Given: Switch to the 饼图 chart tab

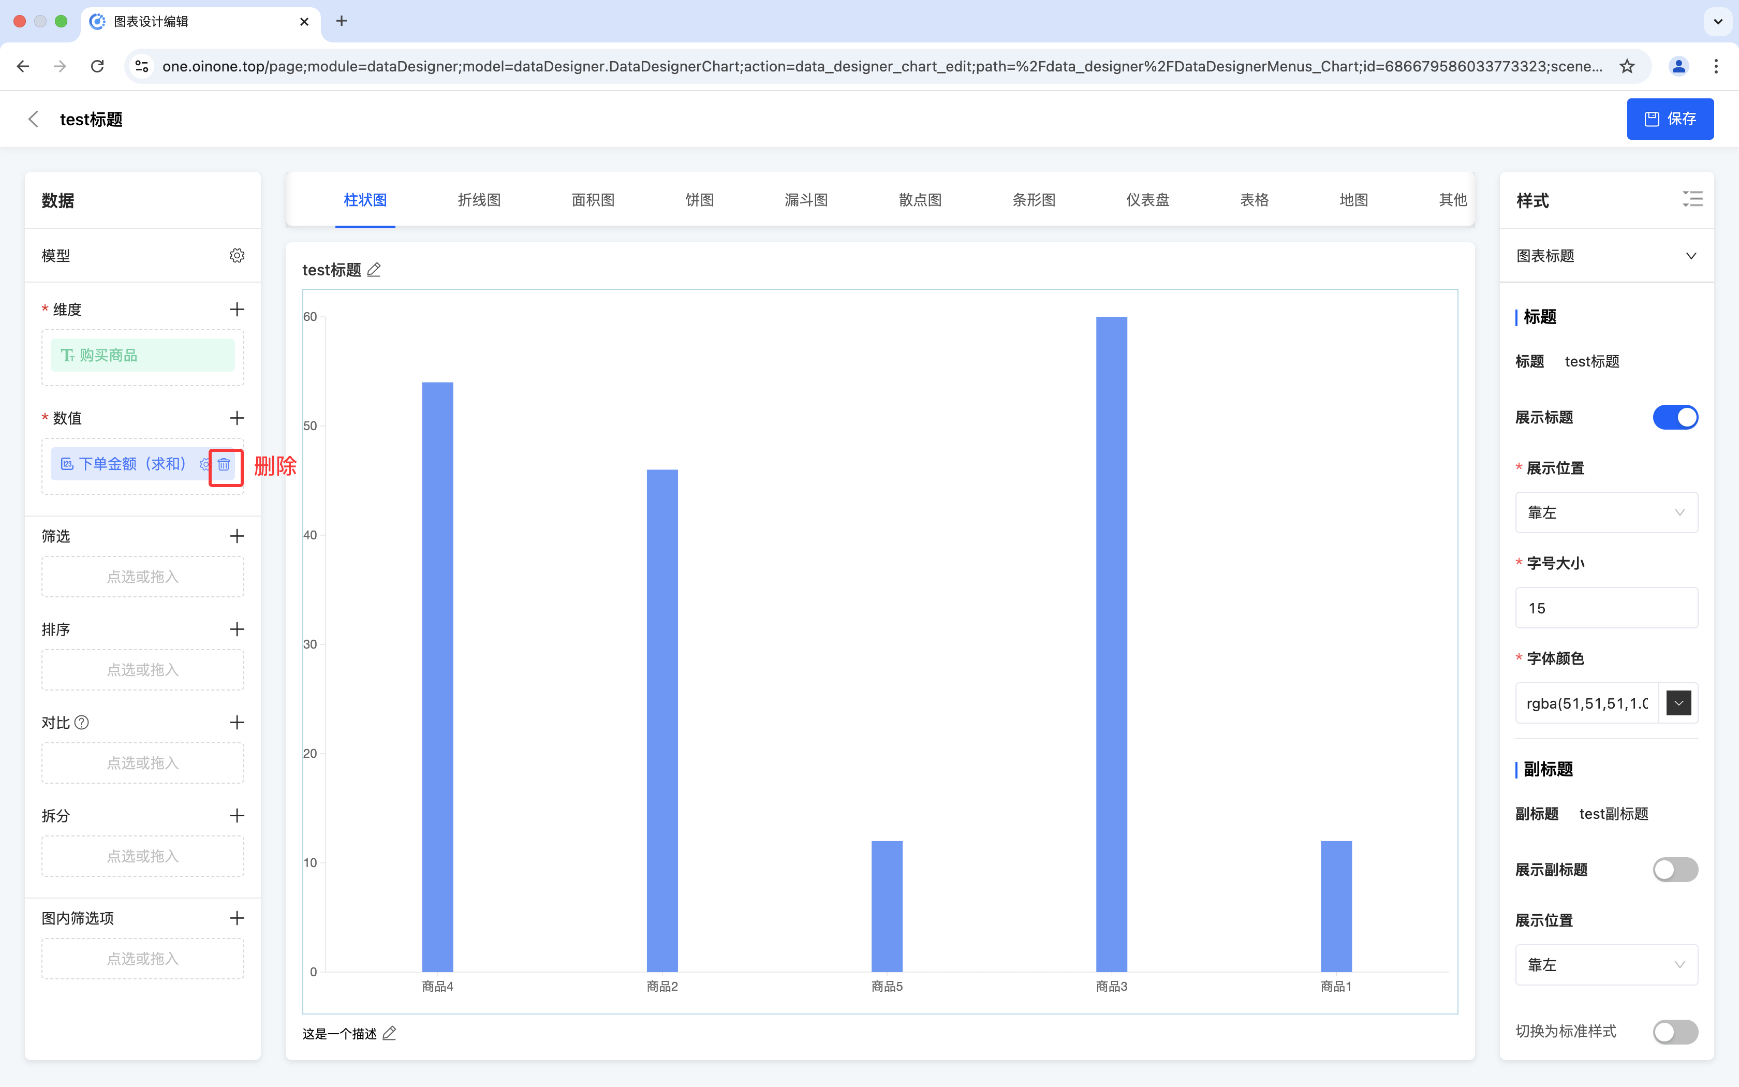Looking at the screenshot, I should pyautogui.click(x=699, y=200).
